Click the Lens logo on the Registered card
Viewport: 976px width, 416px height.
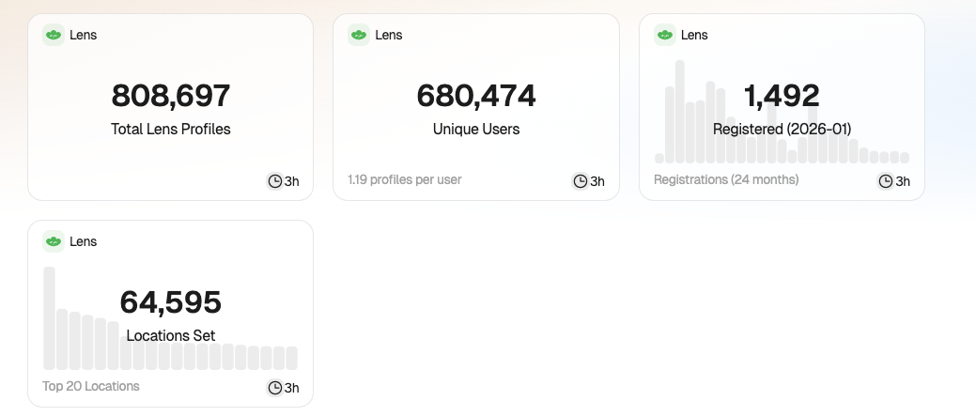coord(665,35)
